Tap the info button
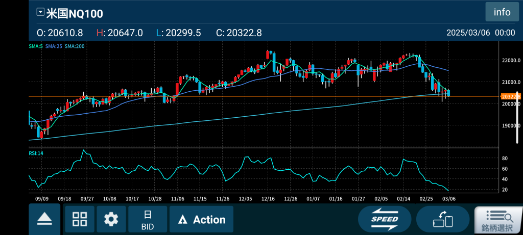523x235 pixels. pos(502,12)
